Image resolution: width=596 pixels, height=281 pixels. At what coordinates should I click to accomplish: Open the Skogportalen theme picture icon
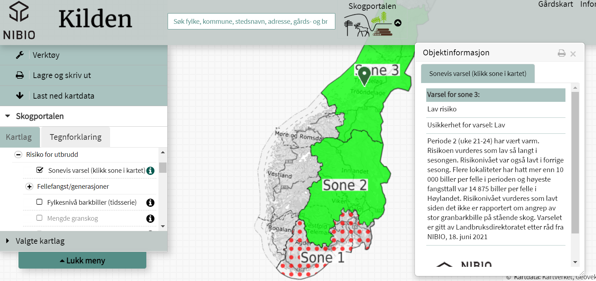(368, 24)
